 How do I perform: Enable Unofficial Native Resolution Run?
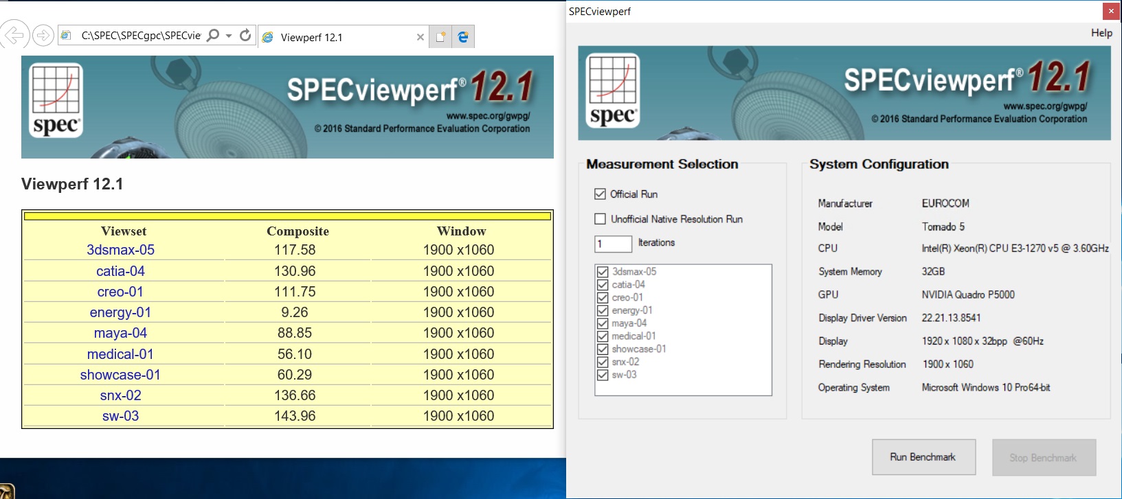[x=600, y=219]
